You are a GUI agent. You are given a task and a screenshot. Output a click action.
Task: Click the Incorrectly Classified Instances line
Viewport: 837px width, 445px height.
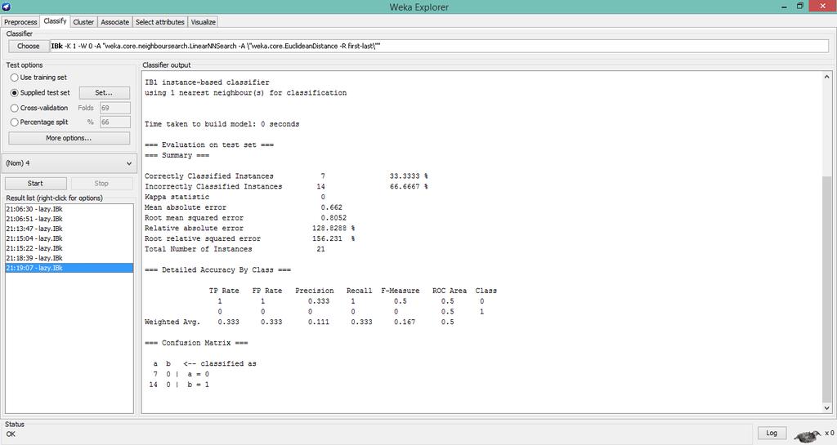click(x=286, y=186)
